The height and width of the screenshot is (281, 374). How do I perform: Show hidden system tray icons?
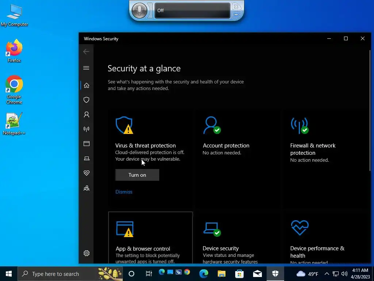tap(327, 274)
